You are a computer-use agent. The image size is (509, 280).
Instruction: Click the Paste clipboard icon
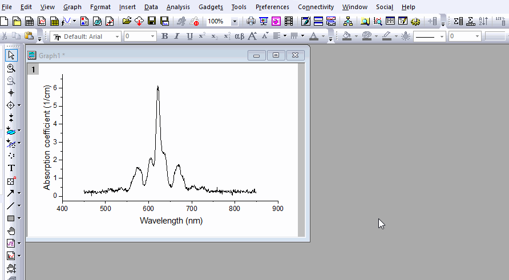coord(29,36)
